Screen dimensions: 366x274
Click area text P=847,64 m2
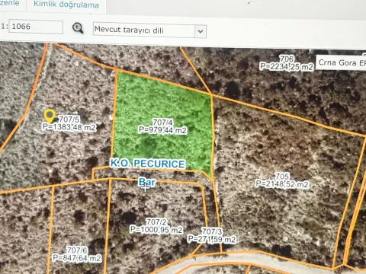pyautogui.click(x=77, y=258)
